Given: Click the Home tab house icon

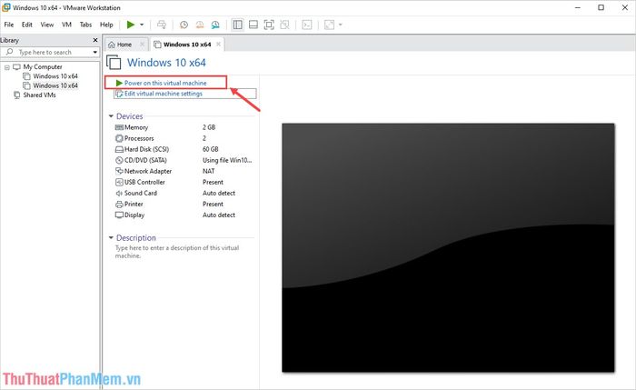Looking at the screenshot, I should click(x=112, y=45).
